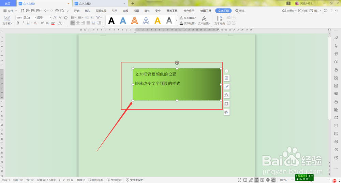Screen dimensions: 341x183
Task: Create a new blank document icon
Action: tap(23, 11)
